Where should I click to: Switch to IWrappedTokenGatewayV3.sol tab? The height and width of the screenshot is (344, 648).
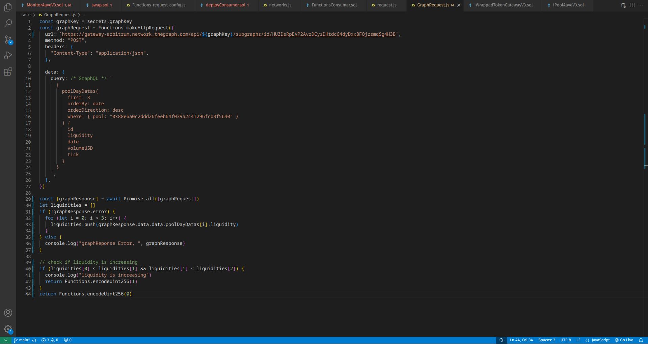pyautogui.click(x=503, y=5)
